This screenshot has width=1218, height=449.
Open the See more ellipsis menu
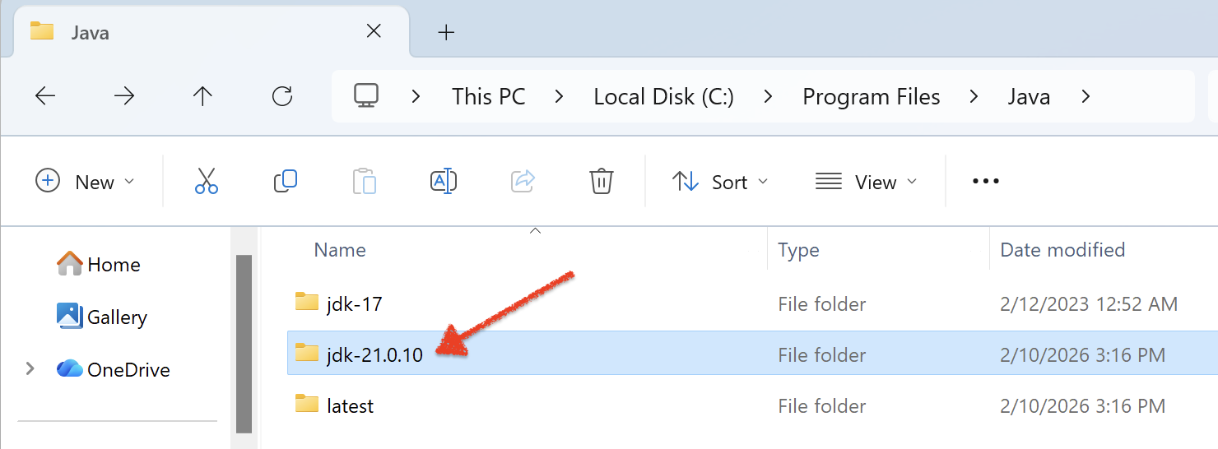(x=985, y=181)
